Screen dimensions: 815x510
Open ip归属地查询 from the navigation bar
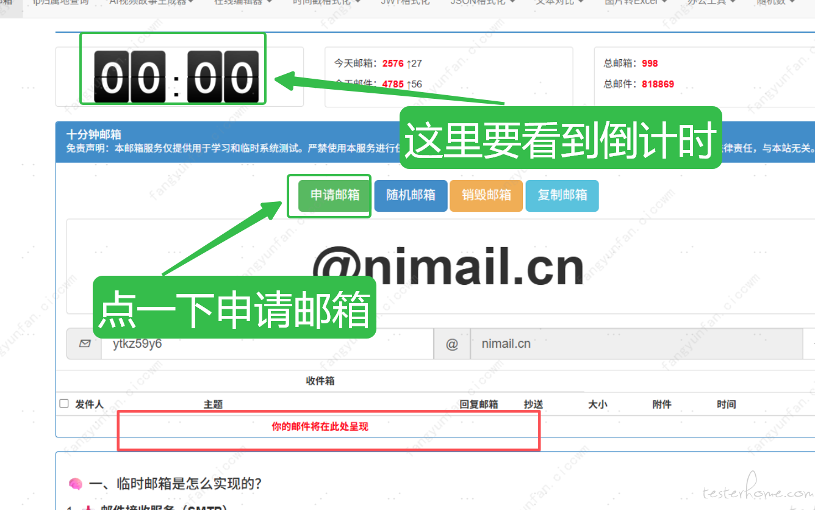click(60, 2)
